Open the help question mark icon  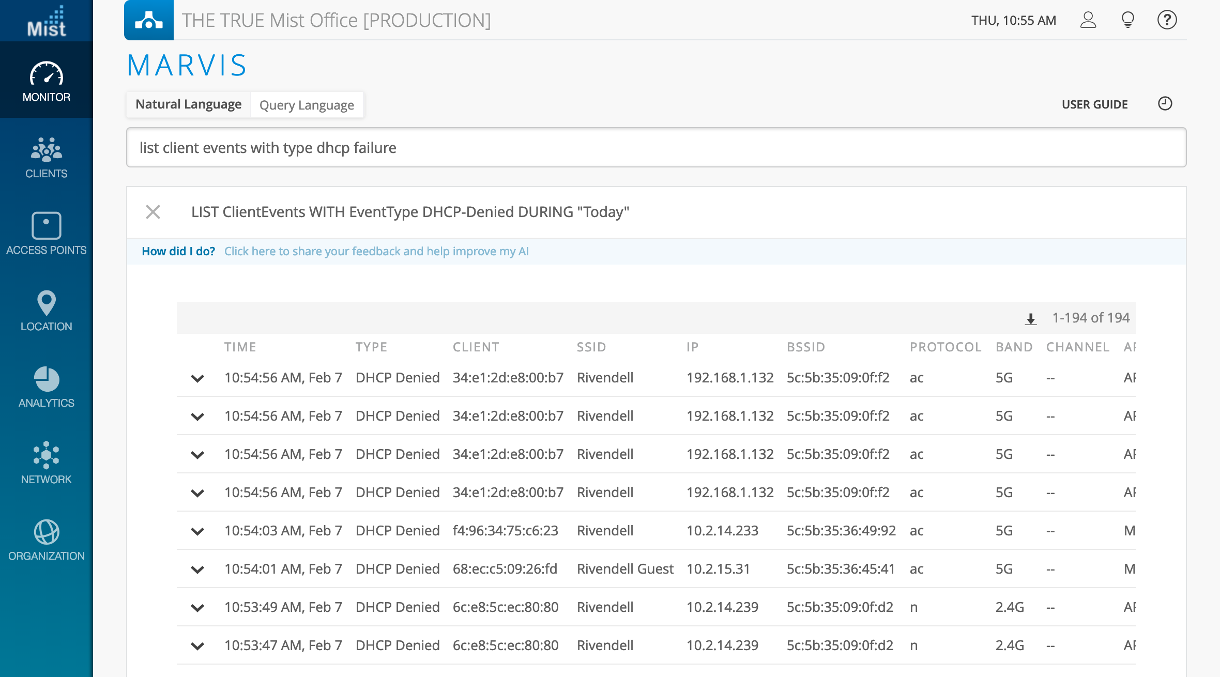point(1167,20)
